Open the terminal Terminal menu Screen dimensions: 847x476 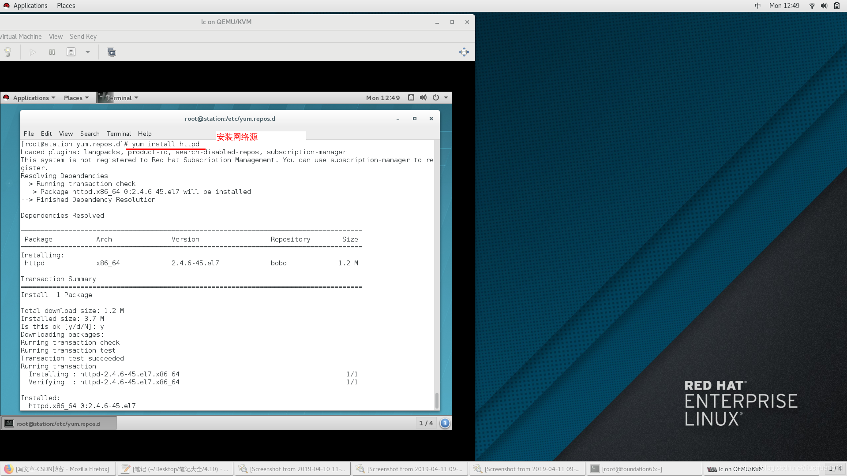click(x=119, y=134)
